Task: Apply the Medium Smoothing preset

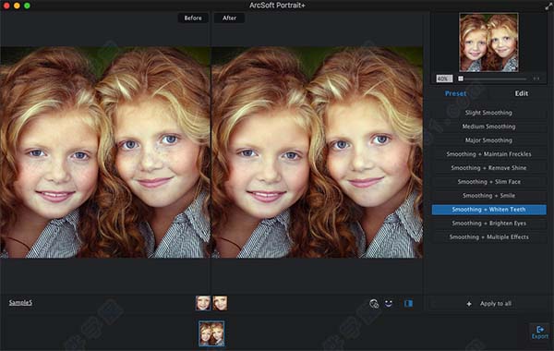Action: coord(488,127)
